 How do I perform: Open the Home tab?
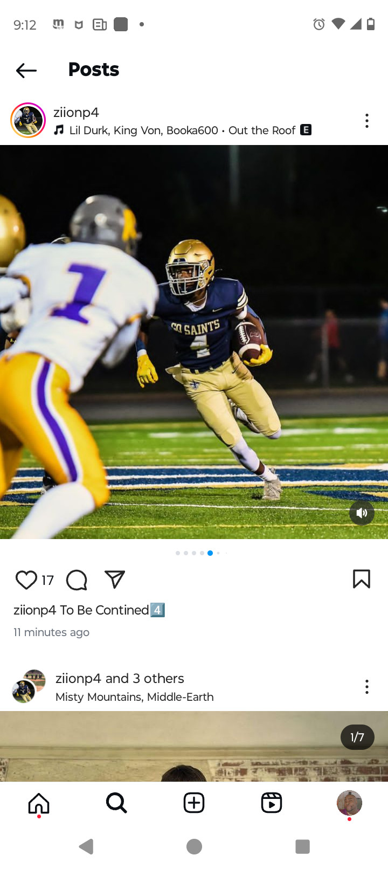coord(39,803)
